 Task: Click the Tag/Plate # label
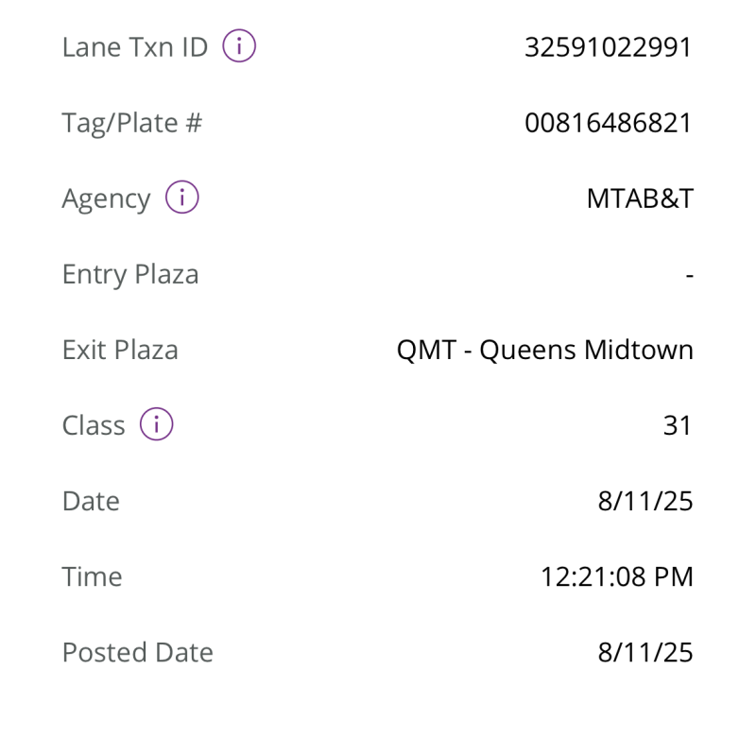coord(132,123)
